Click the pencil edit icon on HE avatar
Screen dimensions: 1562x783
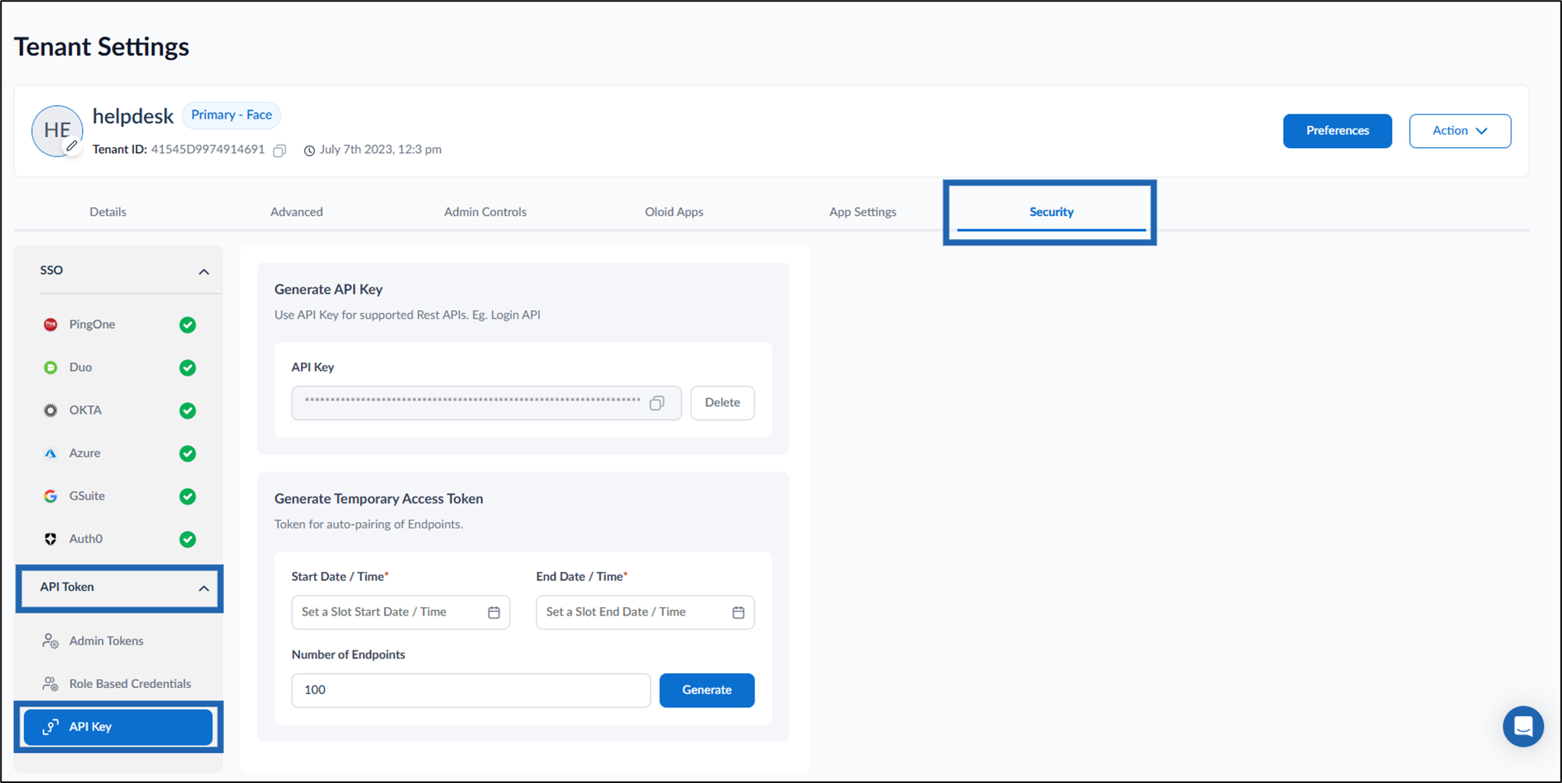pyautogui.click(x=72, y=146)
